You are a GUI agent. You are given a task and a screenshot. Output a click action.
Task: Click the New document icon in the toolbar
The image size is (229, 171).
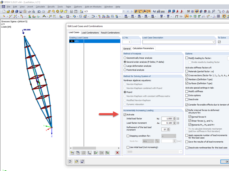[x=4, y=11]
